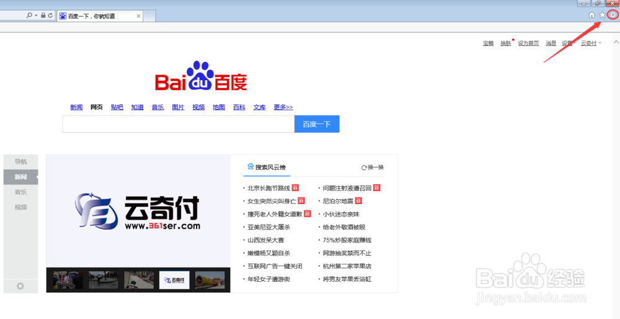Open the 消息 messages link

[x=551, y=43]
